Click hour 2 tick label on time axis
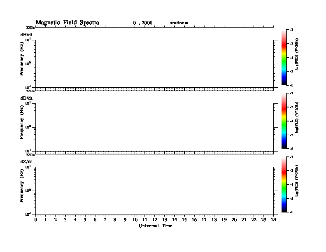Viewport: 326px width, 252px height. (x=56, y=220)
